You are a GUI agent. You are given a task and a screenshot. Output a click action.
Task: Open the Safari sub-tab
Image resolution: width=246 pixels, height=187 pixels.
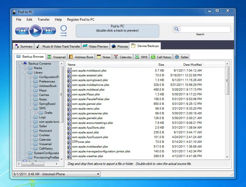click(x=181, y=57)
